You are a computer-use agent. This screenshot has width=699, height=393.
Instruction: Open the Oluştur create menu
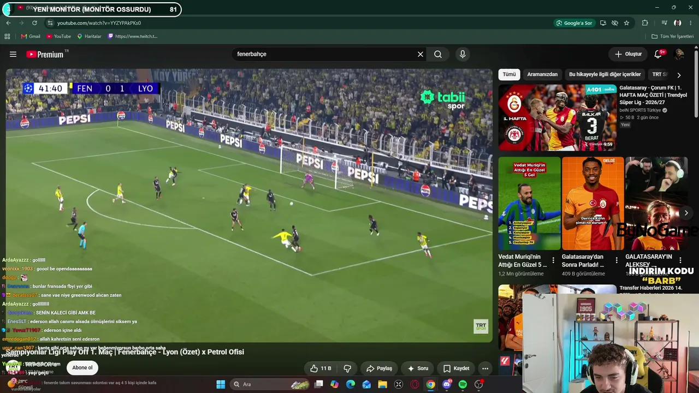628,54
